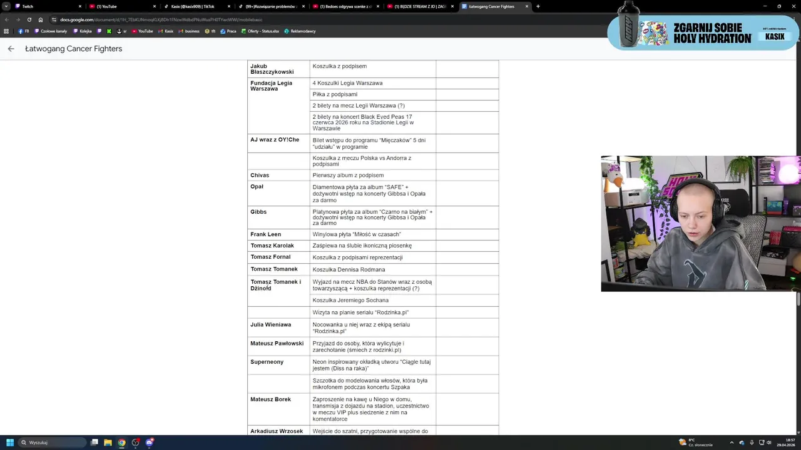Open the apps grid in bookmarks bar

pyautogui.click(x=7, y=31)
